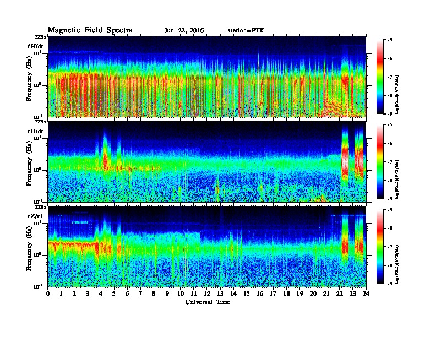The width and height of the screenshot is (436, 337).
Task: Click hour tick label "3" on time axis
Action: [x=88, y=293]
